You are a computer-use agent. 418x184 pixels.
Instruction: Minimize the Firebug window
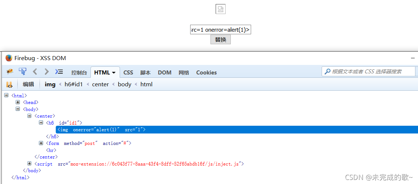pos(413,58)
